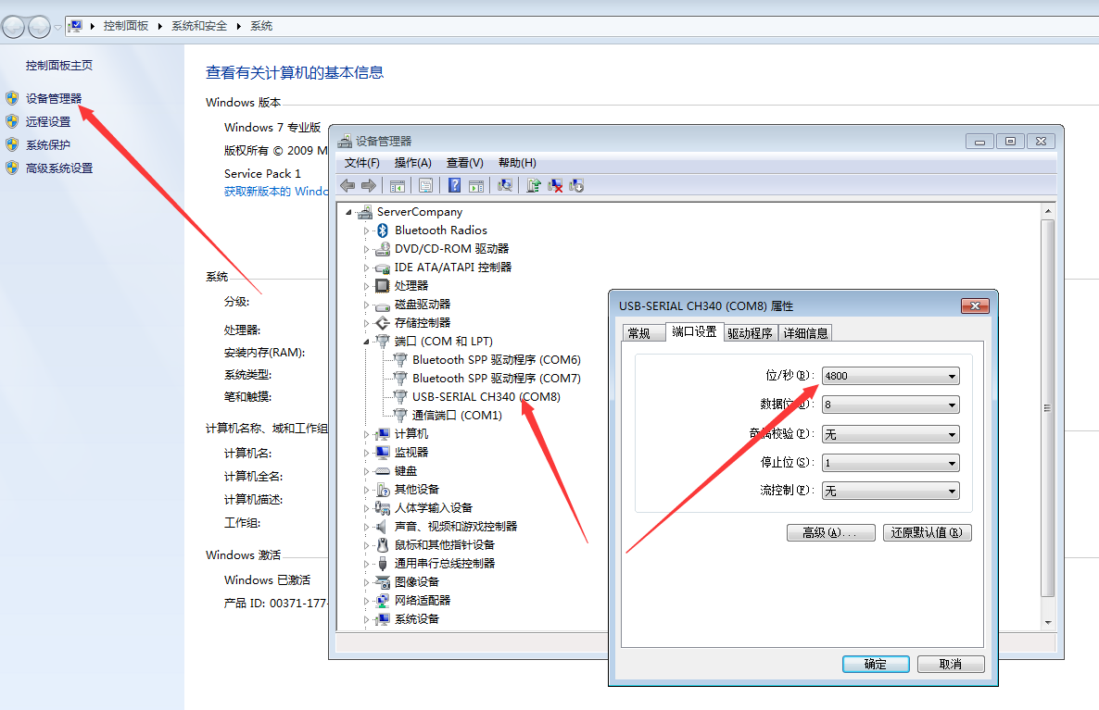Select the DVD/CD-ROM 驱动器 icon

pyautogui.click(x=382, y=249)
